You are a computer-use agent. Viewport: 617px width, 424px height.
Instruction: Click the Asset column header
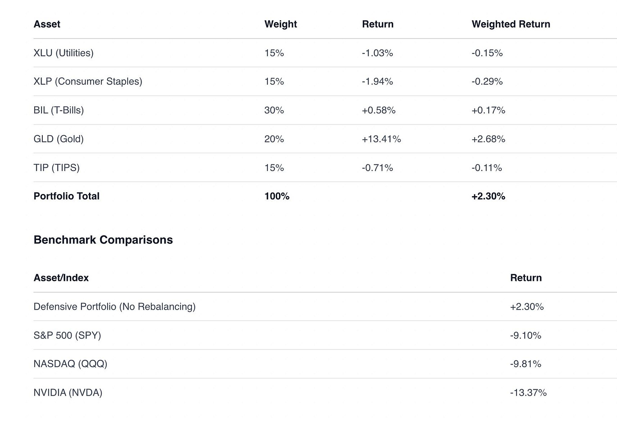pos(47,24)
